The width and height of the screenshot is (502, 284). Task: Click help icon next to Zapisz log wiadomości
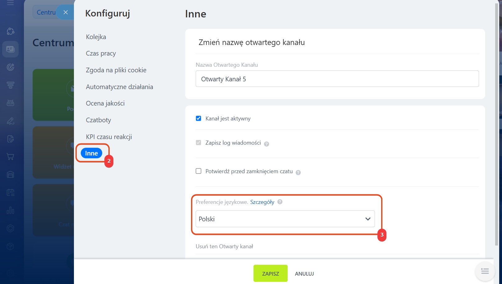click(x=267, y=144)
